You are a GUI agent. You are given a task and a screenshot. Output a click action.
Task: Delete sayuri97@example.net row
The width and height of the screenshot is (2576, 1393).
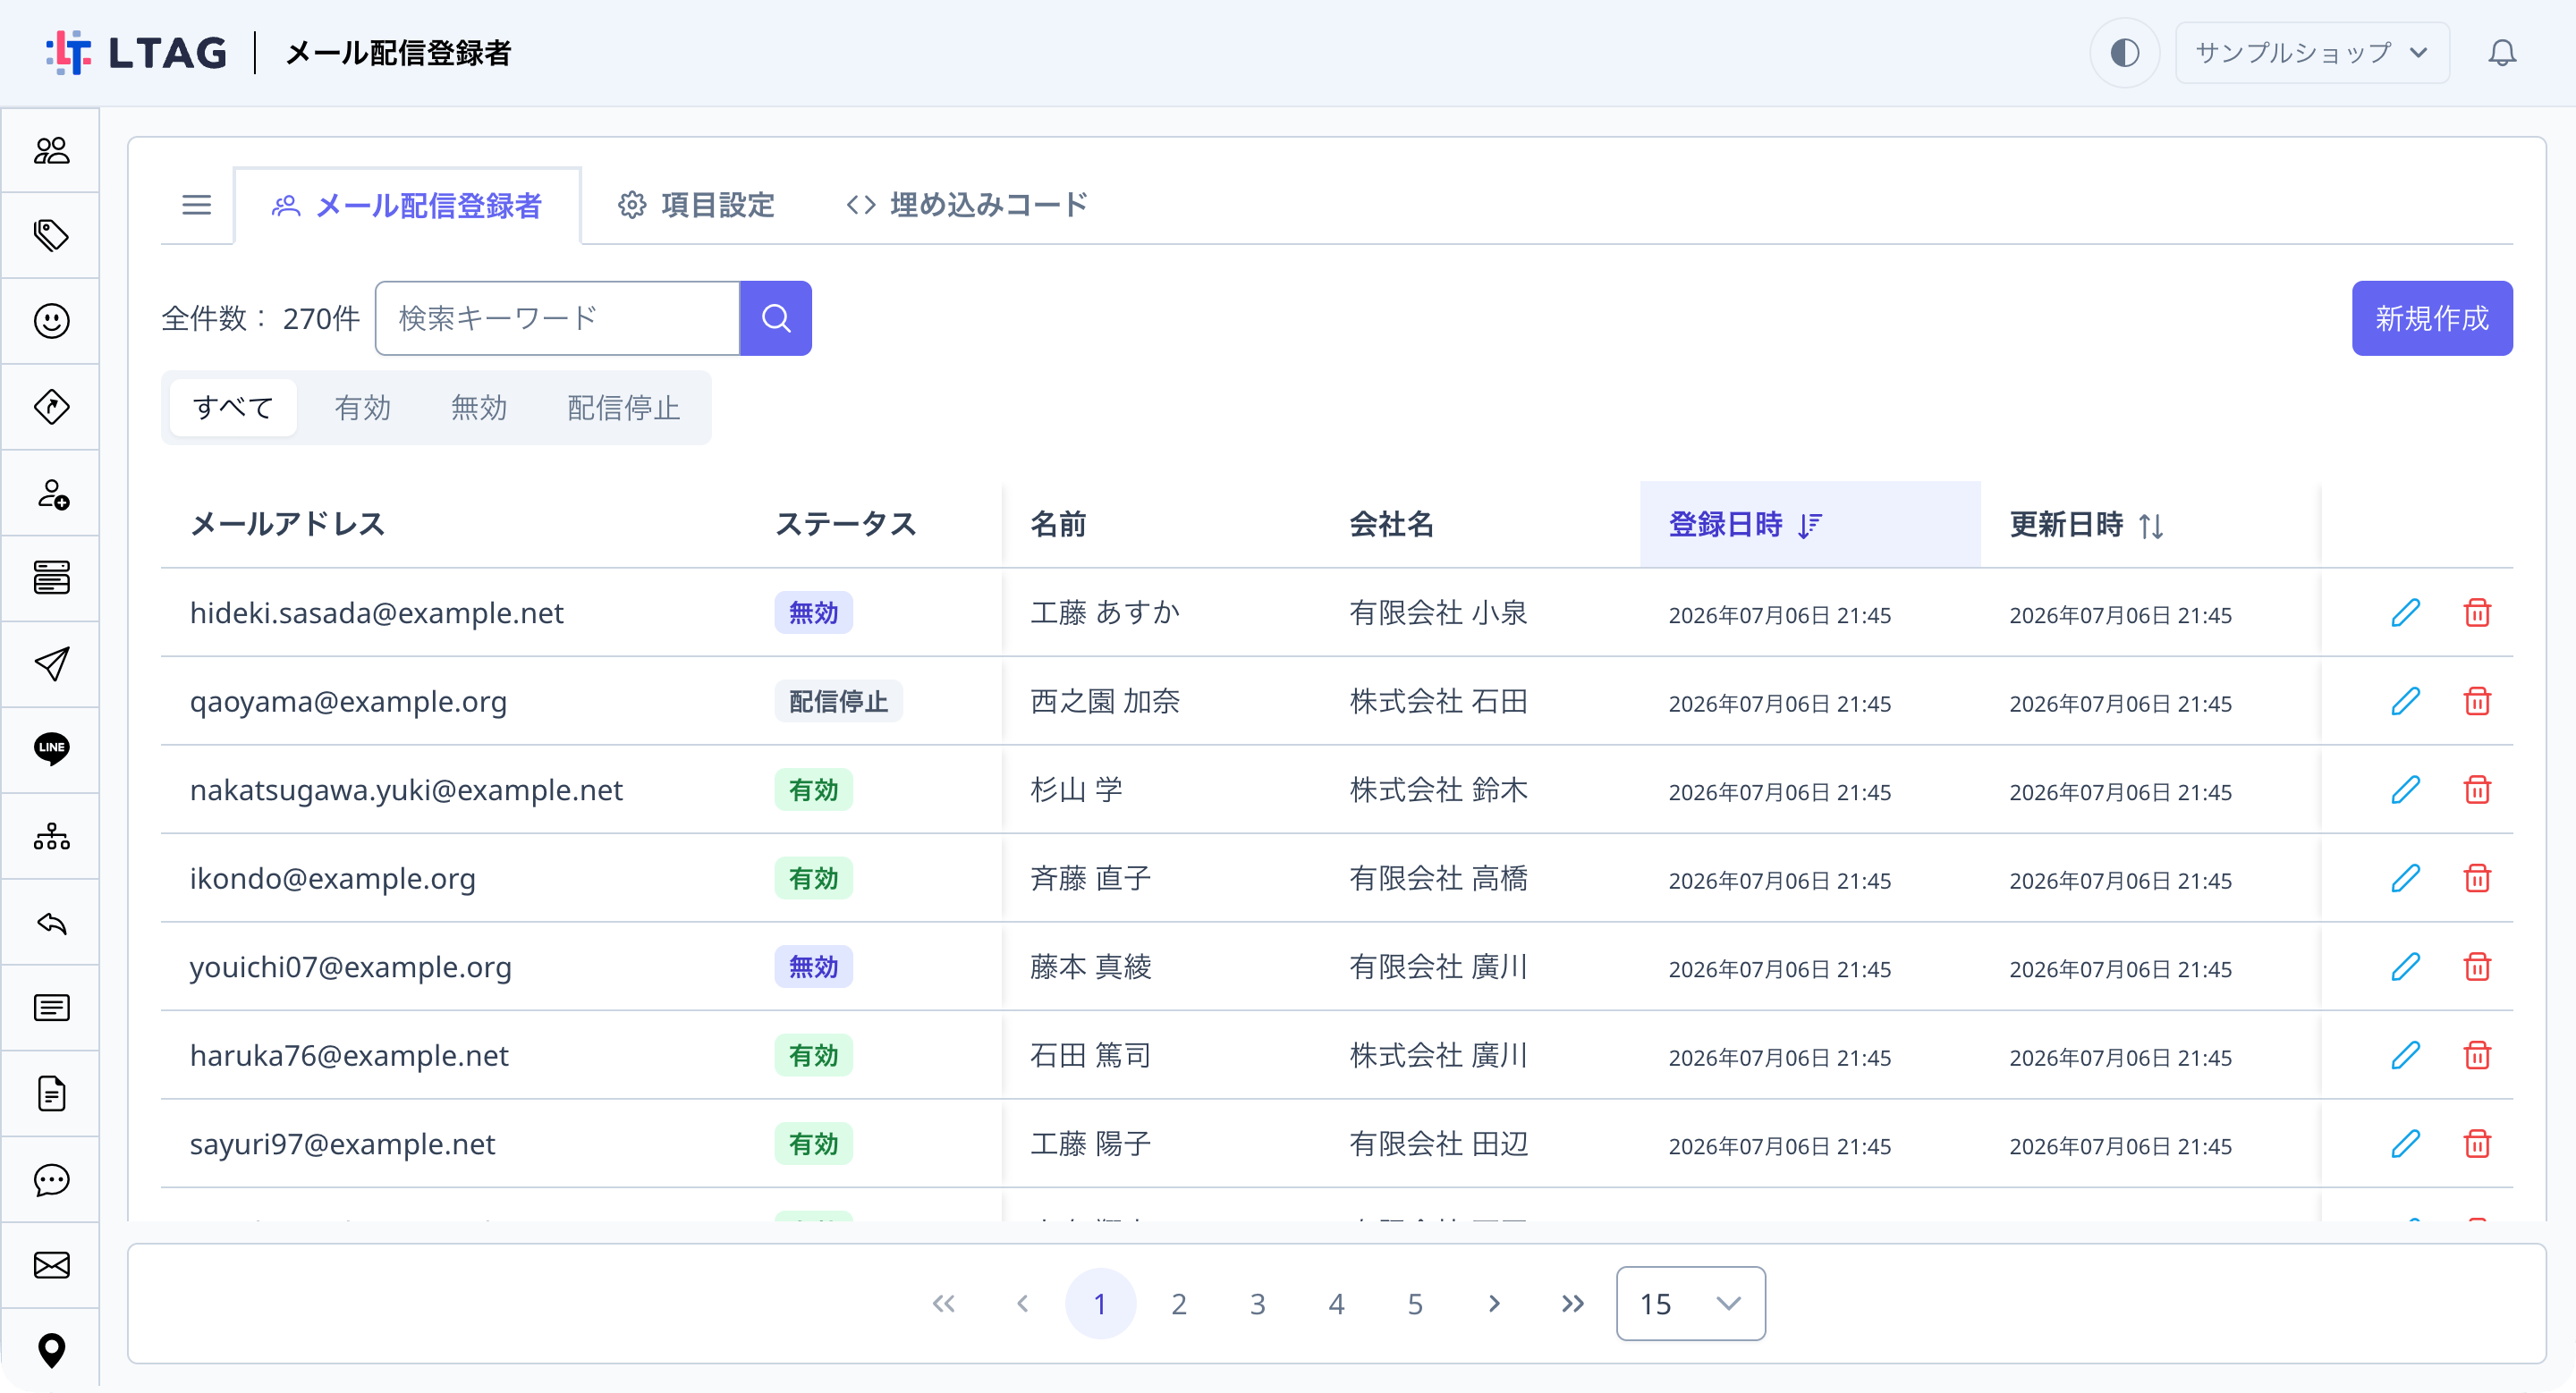point(2477,1144)
